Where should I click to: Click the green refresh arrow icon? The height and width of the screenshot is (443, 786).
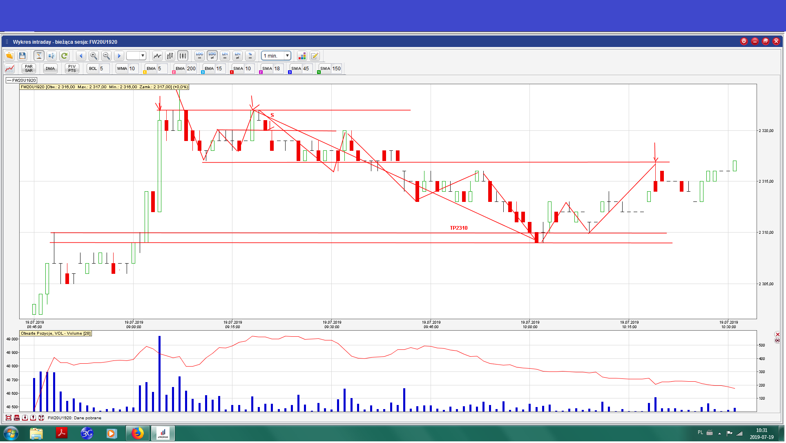[64, 56]
